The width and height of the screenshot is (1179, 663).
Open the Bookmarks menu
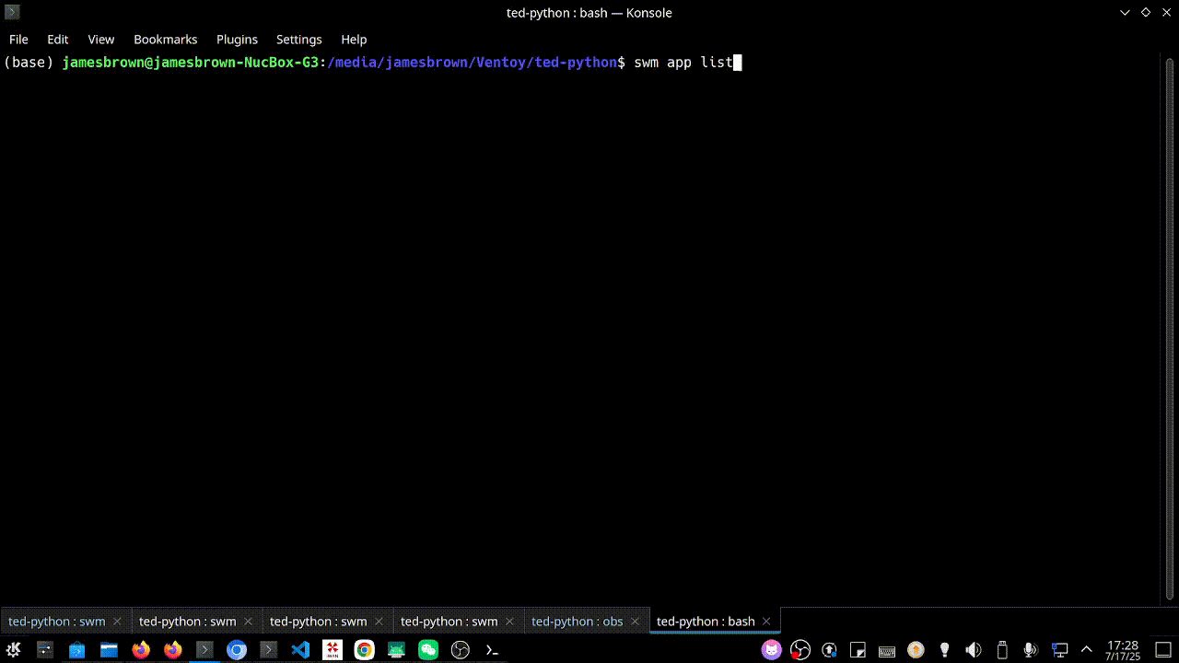click(165, 39)
